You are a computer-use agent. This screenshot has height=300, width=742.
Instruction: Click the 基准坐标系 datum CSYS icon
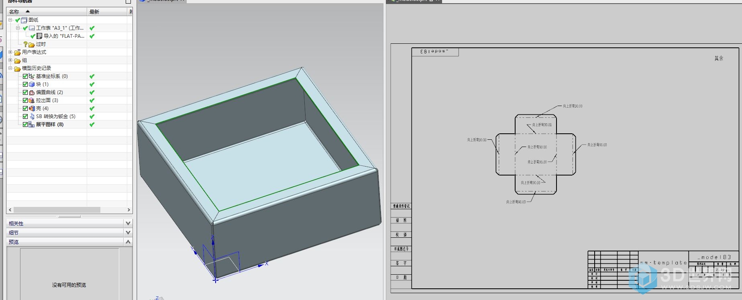(32, 76)
